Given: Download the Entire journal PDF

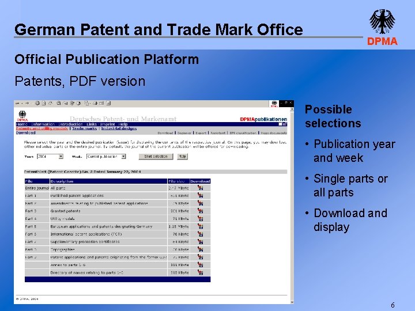Looking at the screenshot, I should coord(200,188).
